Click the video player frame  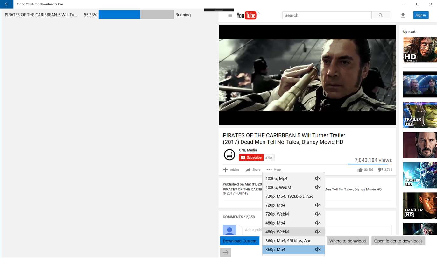click(x=307, y=75)
